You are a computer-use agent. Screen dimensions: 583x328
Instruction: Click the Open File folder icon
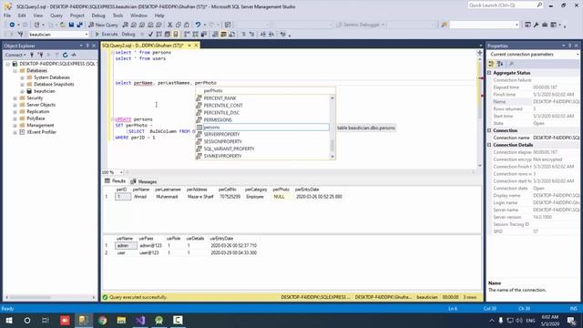pyautogui.click(x=63, y=25)
